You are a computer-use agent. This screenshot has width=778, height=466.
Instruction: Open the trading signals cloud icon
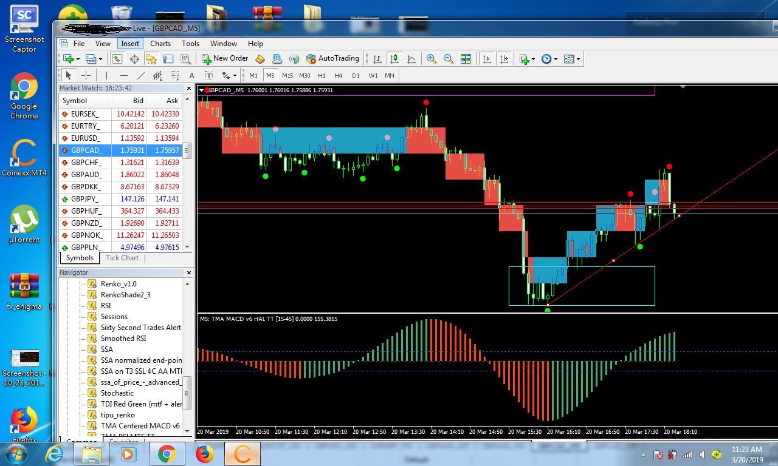[x=277, y=59]
